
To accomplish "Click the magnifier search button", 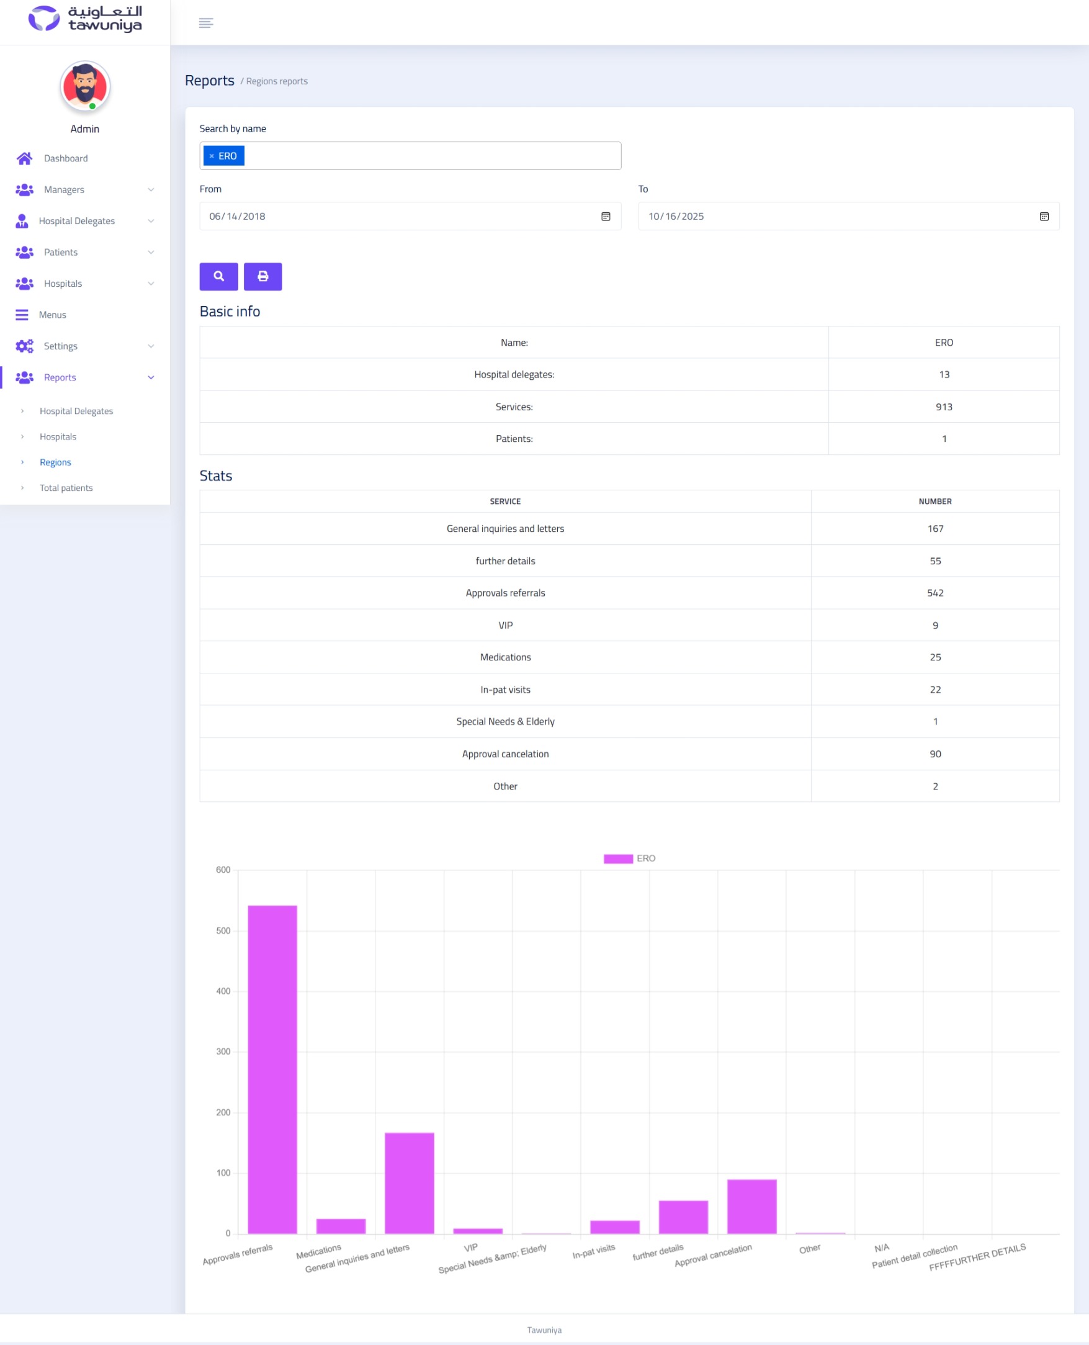I will tap(218, 276).
